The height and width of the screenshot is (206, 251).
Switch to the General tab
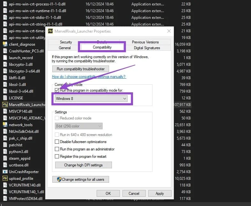(65, 48)
